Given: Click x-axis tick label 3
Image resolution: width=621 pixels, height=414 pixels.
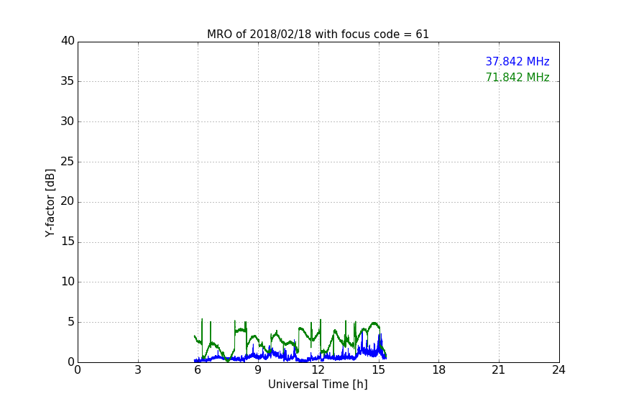Looking at the screenshot, I should coord(138,370).
